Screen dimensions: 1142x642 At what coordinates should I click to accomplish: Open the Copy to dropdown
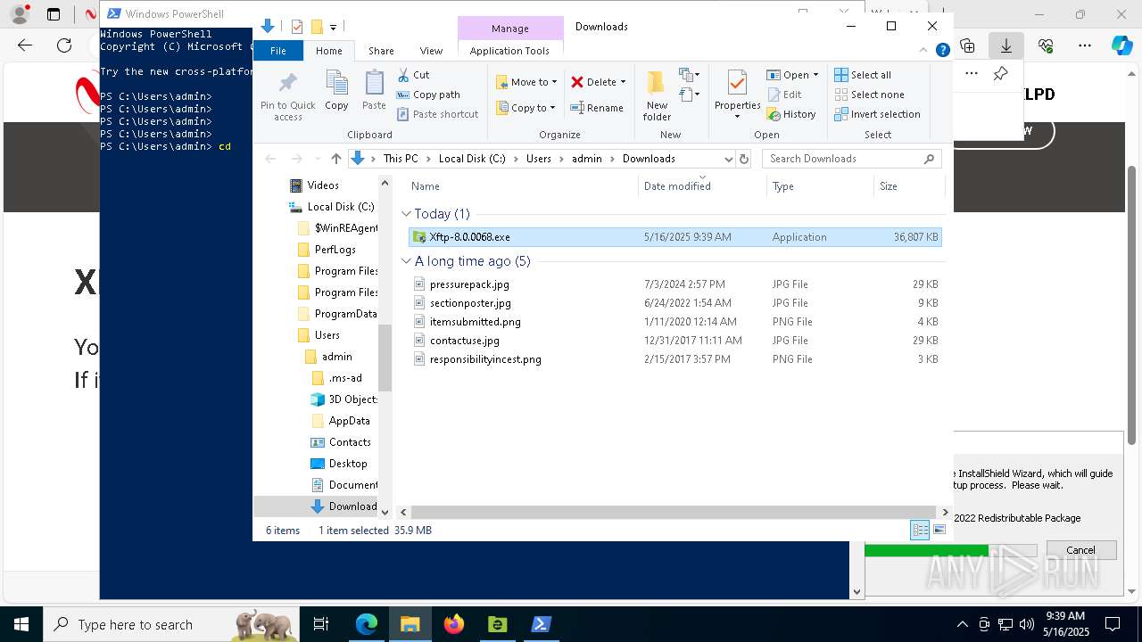pos(526,108)
